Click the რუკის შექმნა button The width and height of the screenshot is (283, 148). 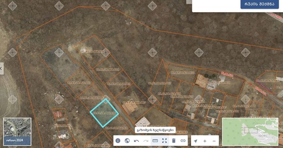(260, 4)
